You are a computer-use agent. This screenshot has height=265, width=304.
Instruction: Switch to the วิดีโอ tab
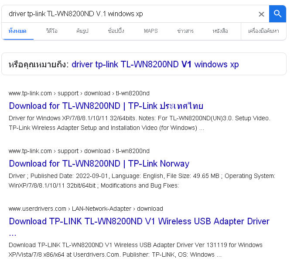click(51, 31)
